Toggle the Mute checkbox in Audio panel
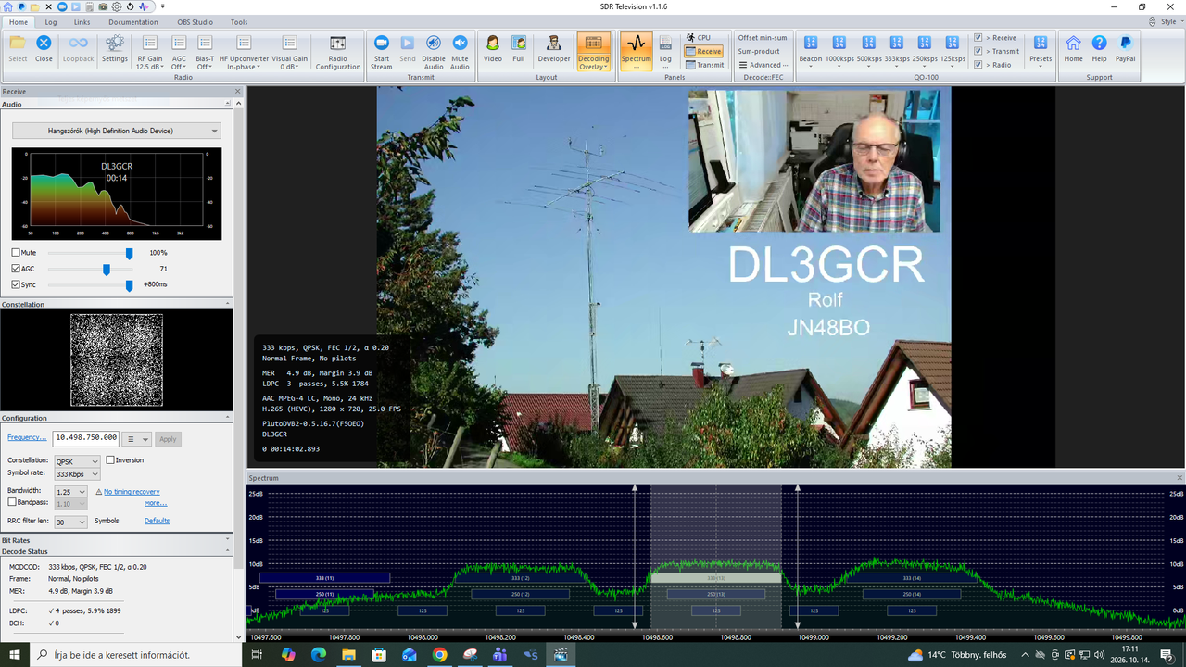This screenshot has width=1186, height=667. tap(16, 253)
